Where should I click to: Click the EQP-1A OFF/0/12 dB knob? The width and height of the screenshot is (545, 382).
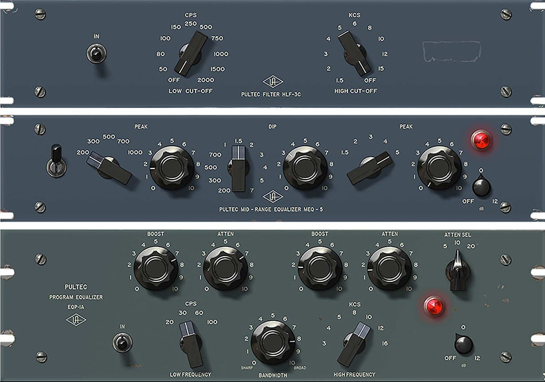(x=463, y=344)
